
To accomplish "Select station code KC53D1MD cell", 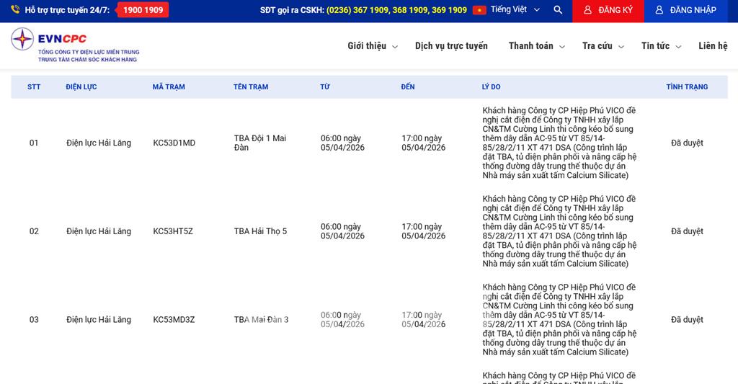I will click(x=174, y=143).
